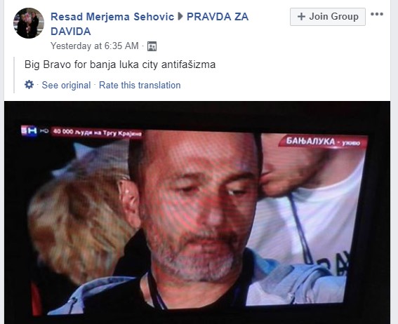Open Resad Merjema Sehovic's profile
398x324 pixels.
pyautogui.click(x=112, y=17)
